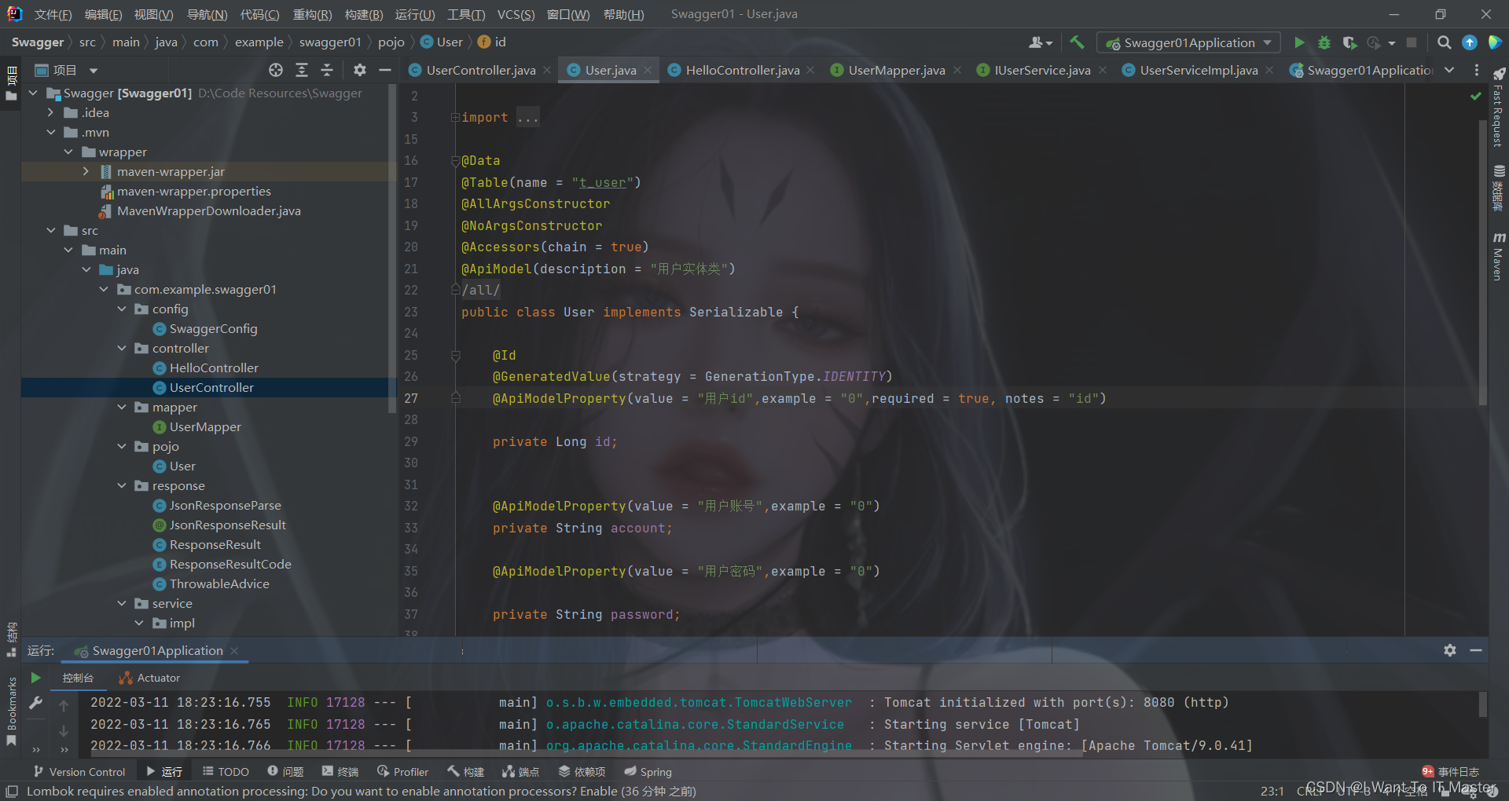This screenshot has width=1509, height=801.
Task: Open the wrench icon in run panel
Action: click(x=35, y=703)
